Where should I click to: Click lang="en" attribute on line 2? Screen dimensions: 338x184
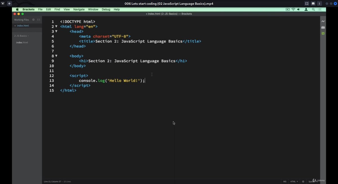tap(85, 26)
